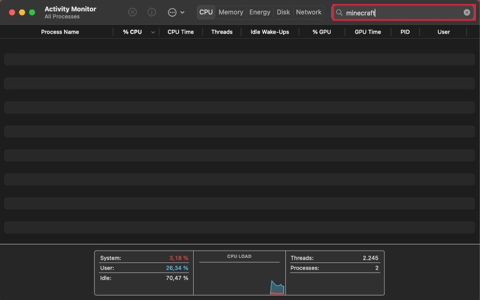Sort by Idle Wake-Ups column

coord(269,32)
